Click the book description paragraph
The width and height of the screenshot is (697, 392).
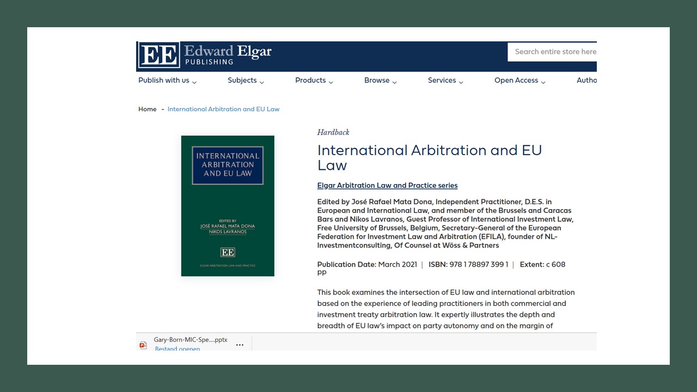[x=446, y=309]
